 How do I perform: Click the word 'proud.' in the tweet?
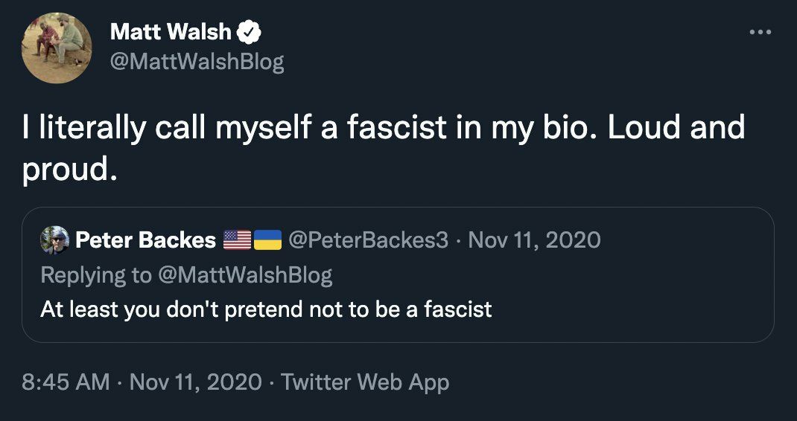pos(70,170)
